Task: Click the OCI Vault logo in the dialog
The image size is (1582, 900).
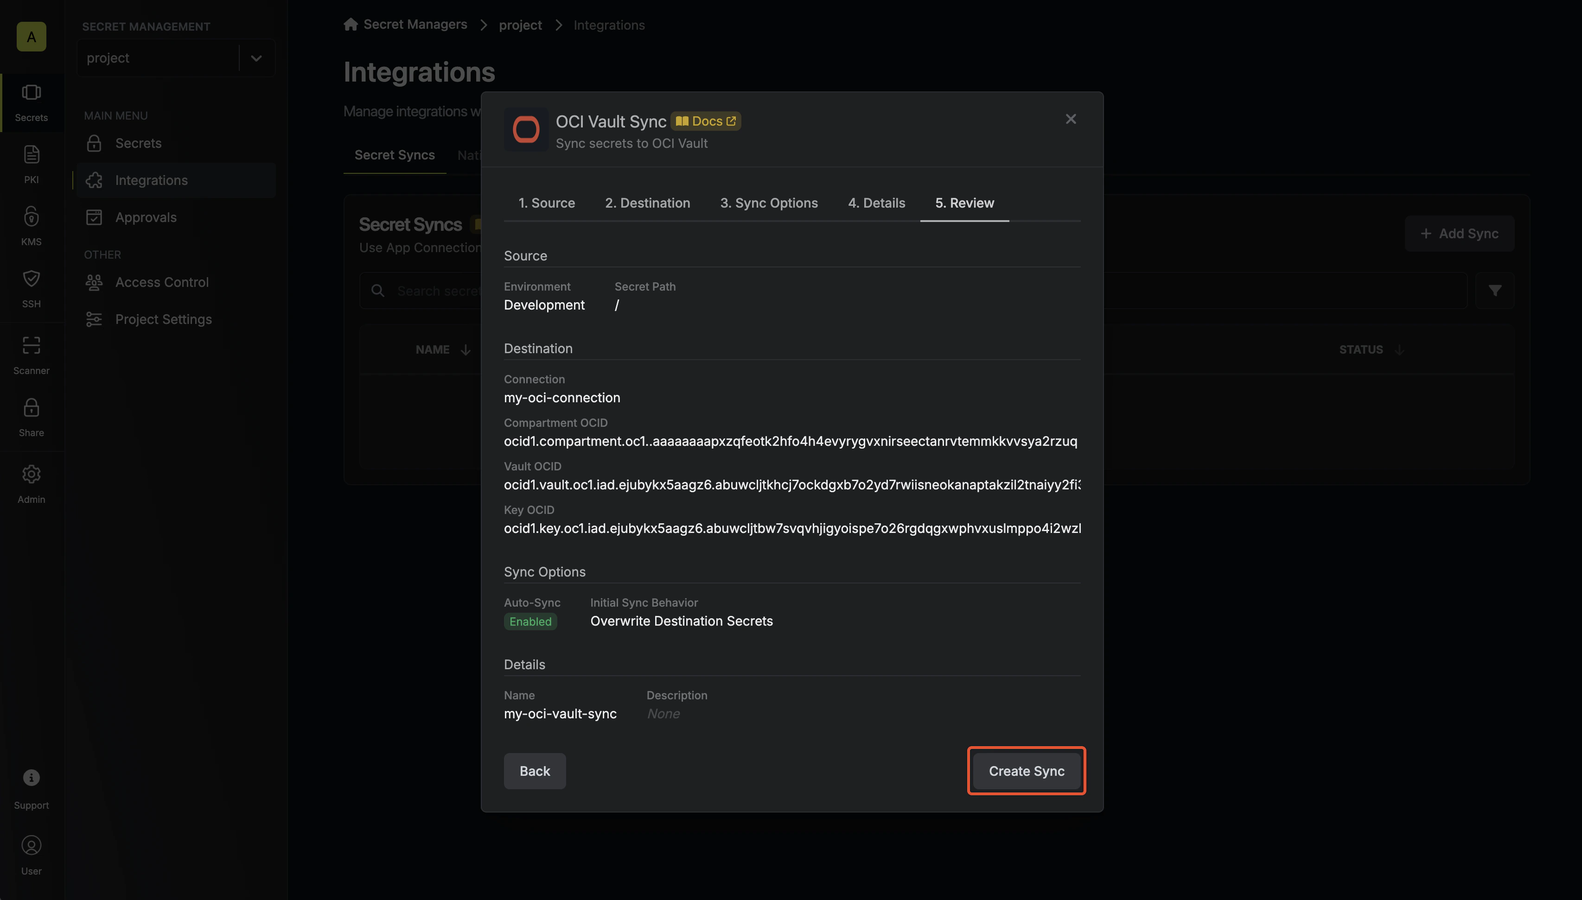Action: click(x=526, y=130)
